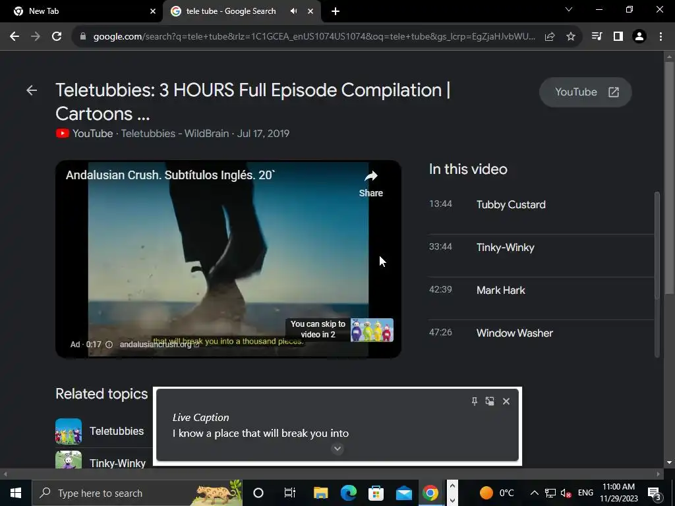Image resolution: width=675 pixels, height=506 pixels.
Task: Click the Teletubbies - WildBrain channel text
Action: point(175,133)
